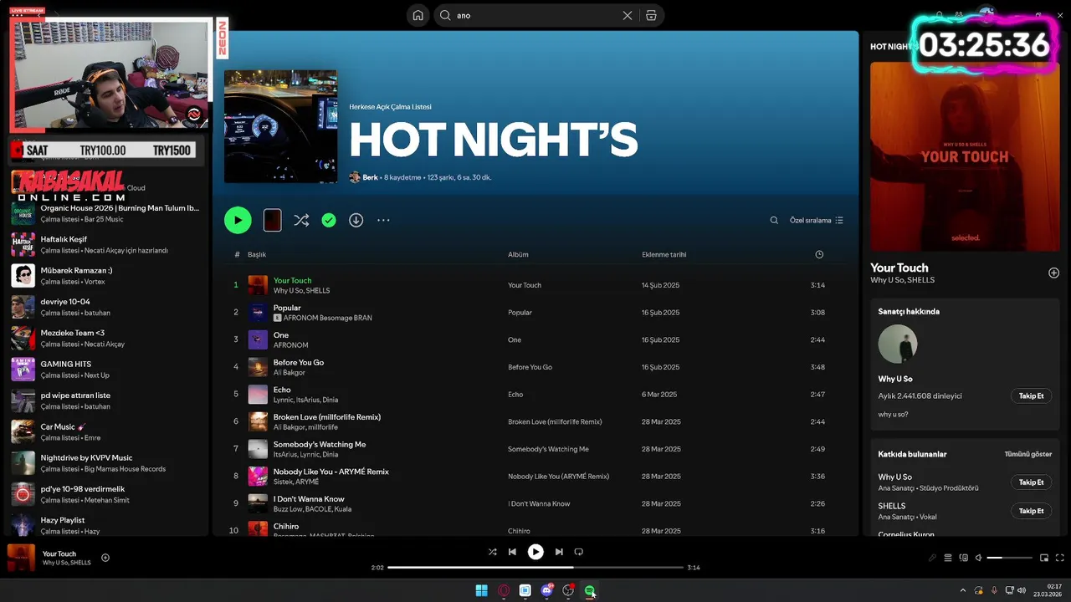Enter fullscreen view icon

[x=1060, y=558]
